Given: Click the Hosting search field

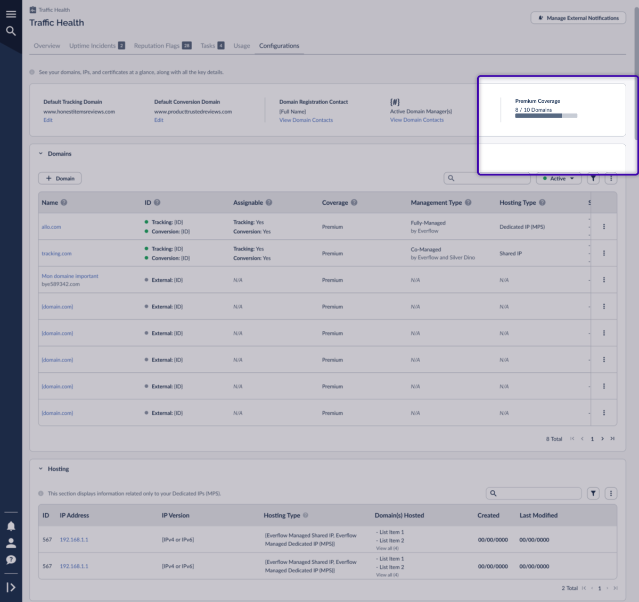Looking at the screenshot, I should pyautogui.click(x=534, y=494).
